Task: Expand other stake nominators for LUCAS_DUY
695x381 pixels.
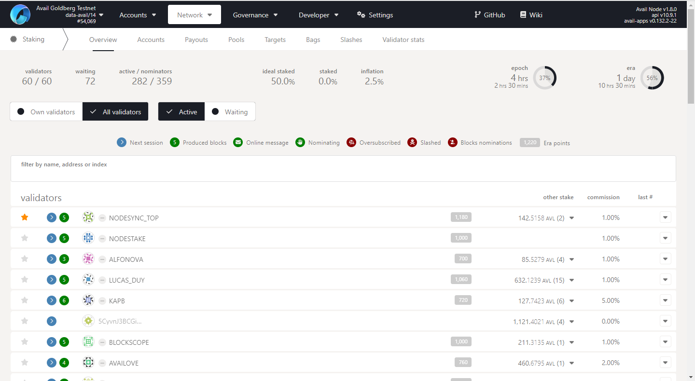Action: (x=572, y=280)
